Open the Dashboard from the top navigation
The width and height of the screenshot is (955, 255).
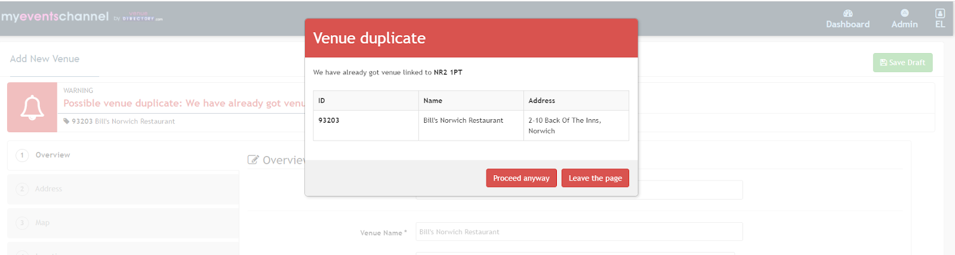[x=848, y=19]
